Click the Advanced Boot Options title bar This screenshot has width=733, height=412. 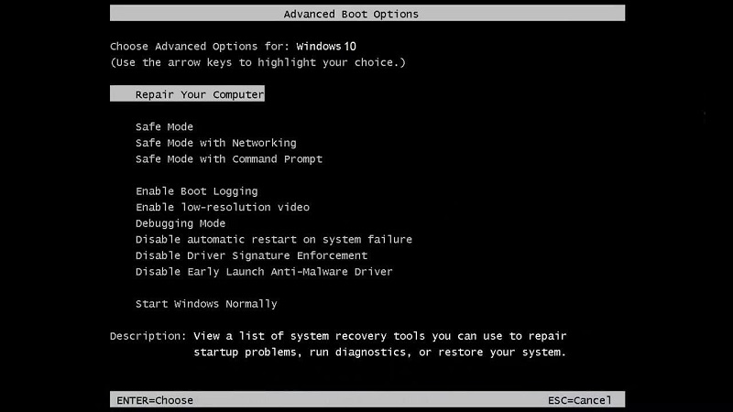(x=366, y=14)
